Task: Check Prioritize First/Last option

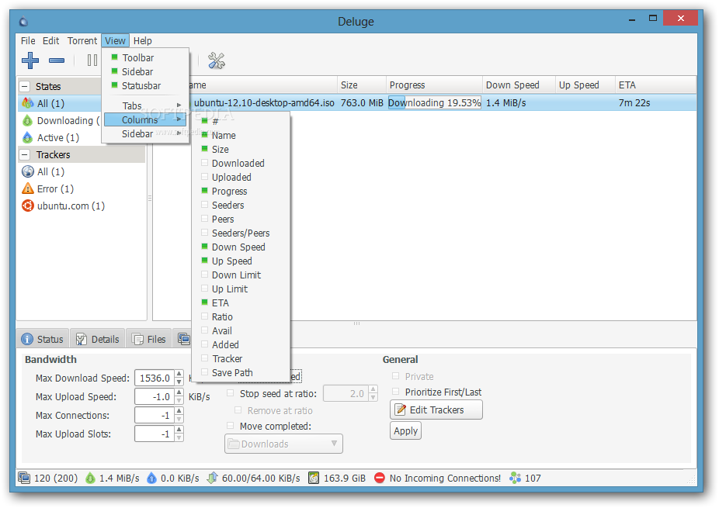Action: 395,392
